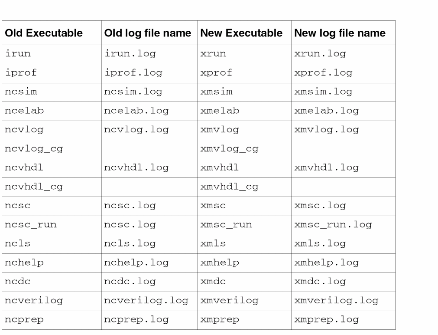
Task: Select the ncdc.log cell
Action: click(x=130, y=282)
